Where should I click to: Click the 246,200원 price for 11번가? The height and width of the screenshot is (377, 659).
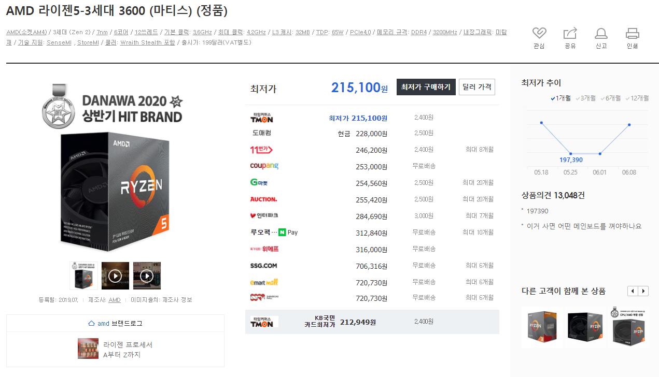[x=371, y=151]
